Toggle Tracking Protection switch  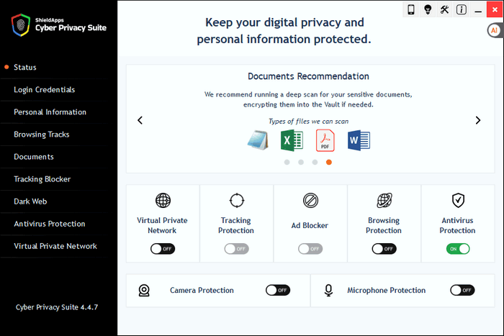point(237,249)
